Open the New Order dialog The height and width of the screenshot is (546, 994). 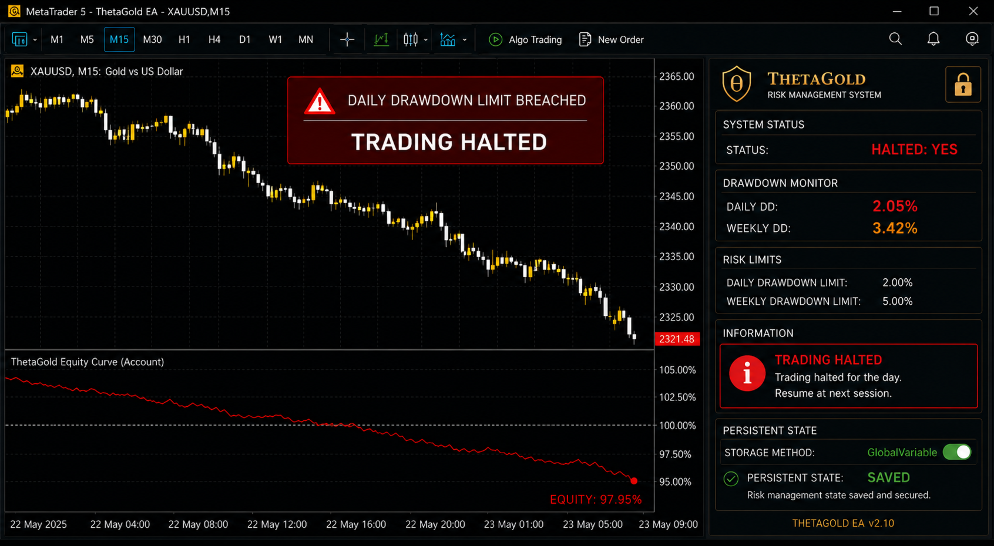click(611, 40)
